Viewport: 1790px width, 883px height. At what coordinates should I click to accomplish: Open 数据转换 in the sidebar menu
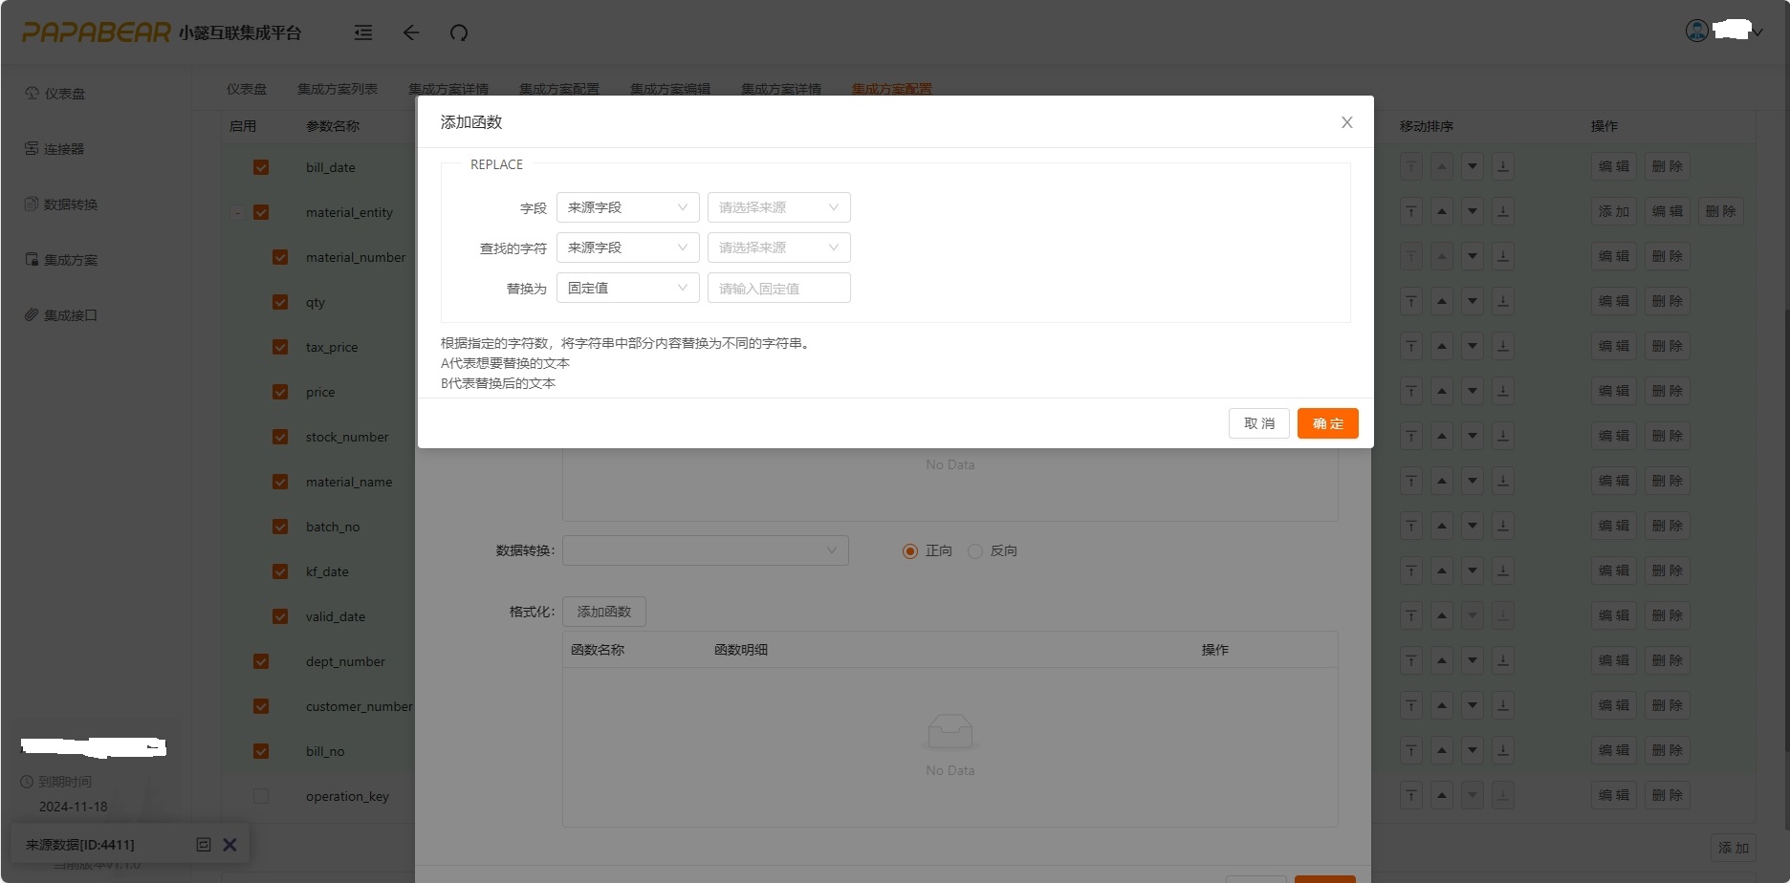(70, 205)
